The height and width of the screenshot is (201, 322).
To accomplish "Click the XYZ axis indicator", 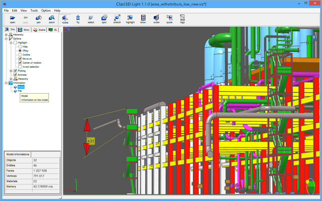I will (71, 186).
